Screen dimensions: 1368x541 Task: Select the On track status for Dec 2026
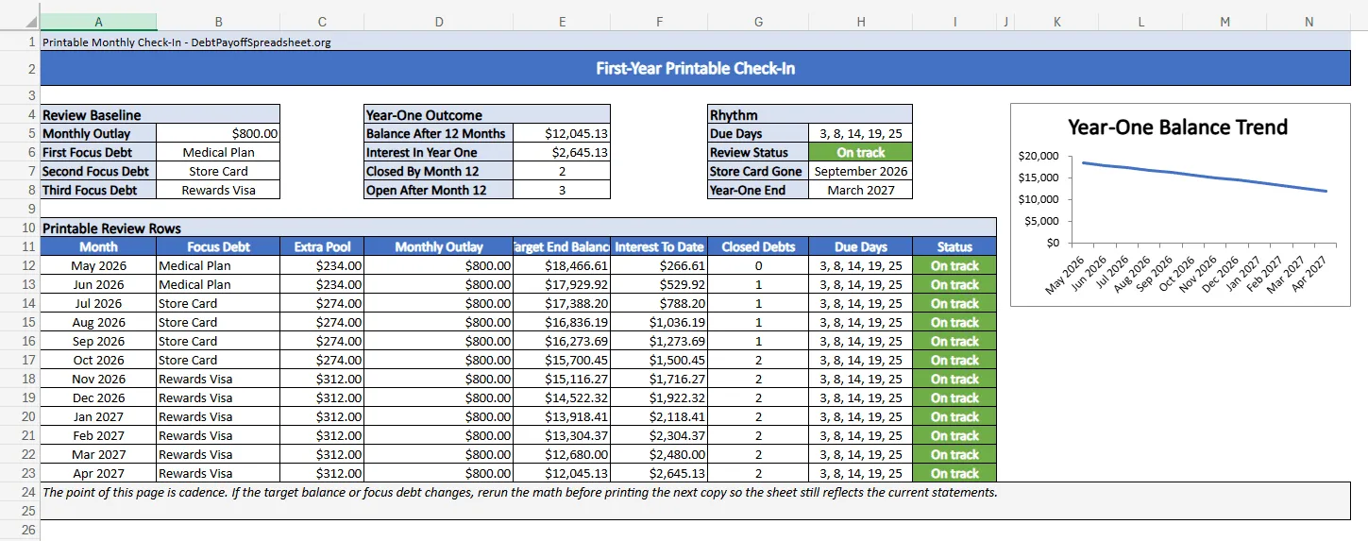click(x=954, y=397)
